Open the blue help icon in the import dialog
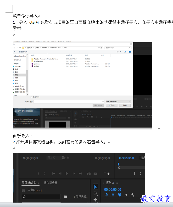Viewport: 173px width, 207px height. [130, 52]
